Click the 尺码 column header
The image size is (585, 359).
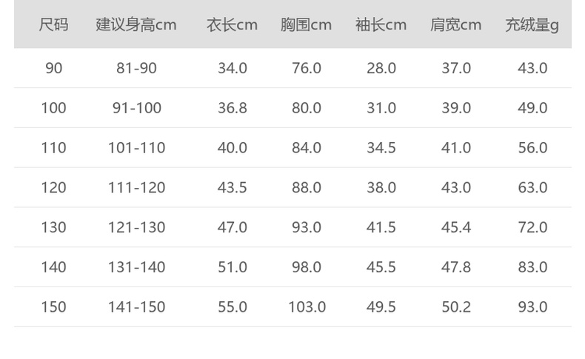tap(53, 25)
